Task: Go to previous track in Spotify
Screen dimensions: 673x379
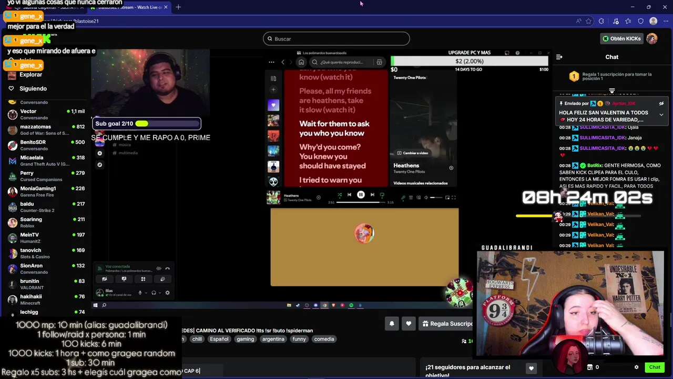Action: pos(349,195)
